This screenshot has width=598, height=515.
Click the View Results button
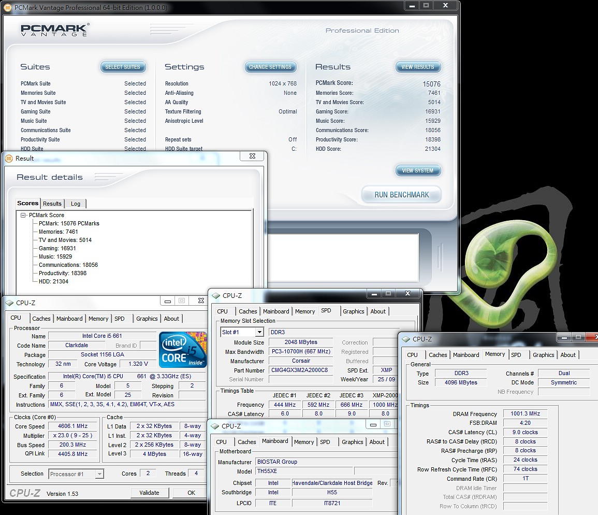pos(418,67)
